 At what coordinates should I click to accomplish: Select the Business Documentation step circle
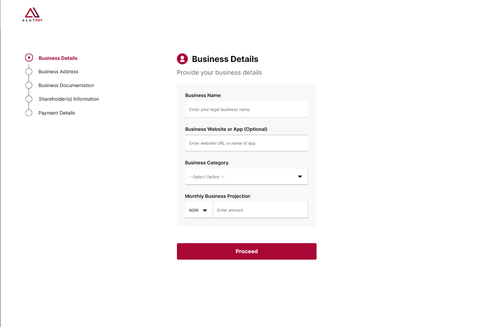point(29,86)
